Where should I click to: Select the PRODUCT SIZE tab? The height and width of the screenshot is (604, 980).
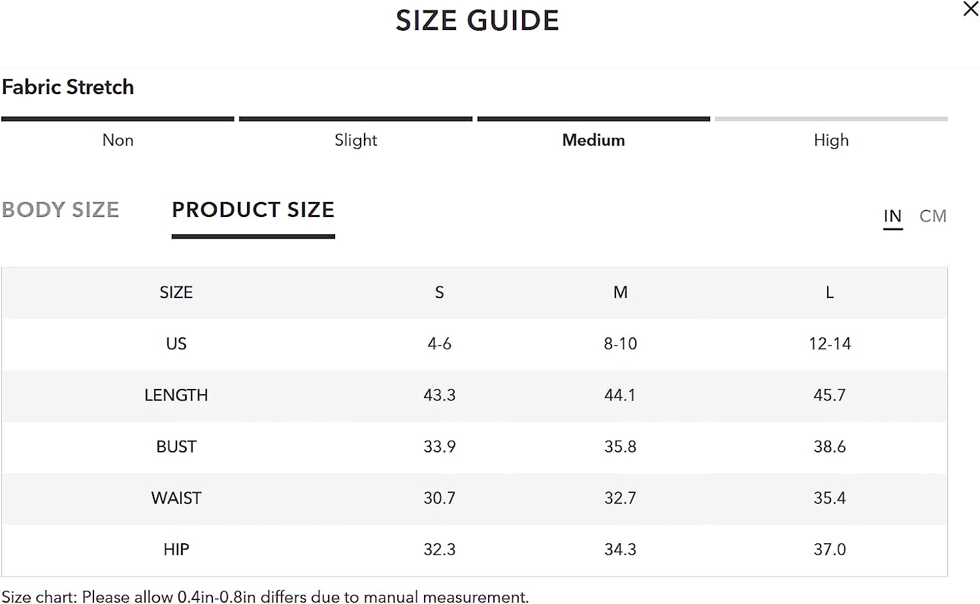(x=253, y=210)
